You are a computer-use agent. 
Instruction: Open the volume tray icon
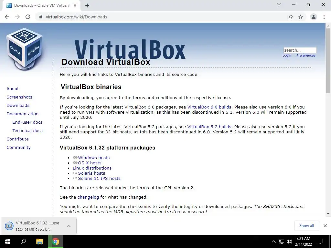pyautogui.click(x=289, y=242)
